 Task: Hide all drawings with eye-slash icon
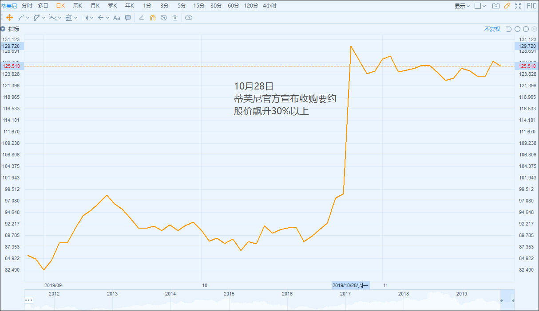[164, 18]
